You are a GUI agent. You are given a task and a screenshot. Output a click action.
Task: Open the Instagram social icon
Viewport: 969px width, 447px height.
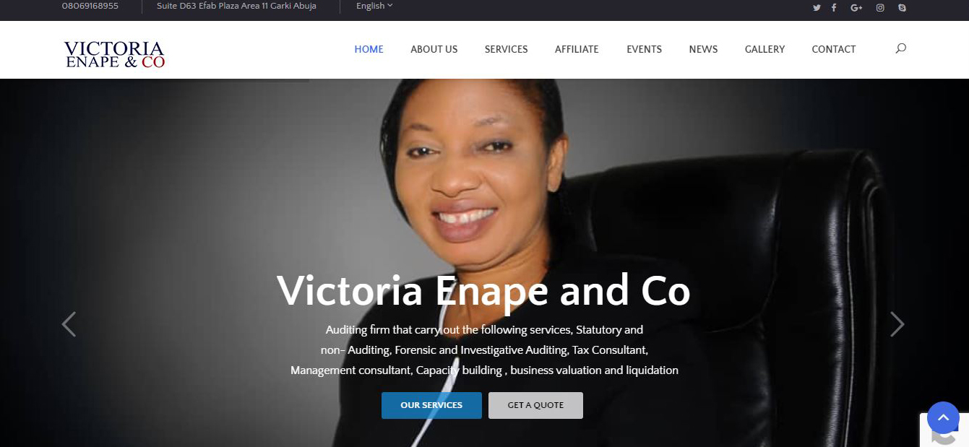click(880, 8)
